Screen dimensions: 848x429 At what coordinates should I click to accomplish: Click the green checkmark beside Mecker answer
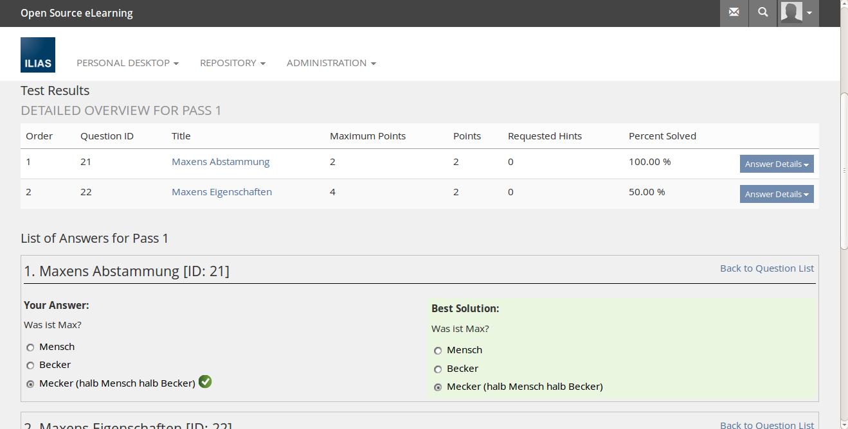coord(205,382)
